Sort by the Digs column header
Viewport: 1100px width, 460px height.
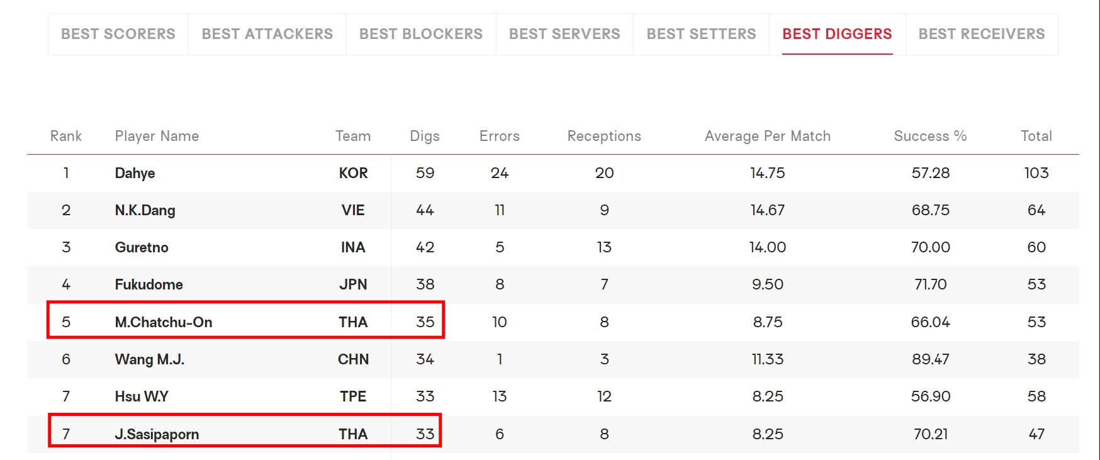coord(425,136)
